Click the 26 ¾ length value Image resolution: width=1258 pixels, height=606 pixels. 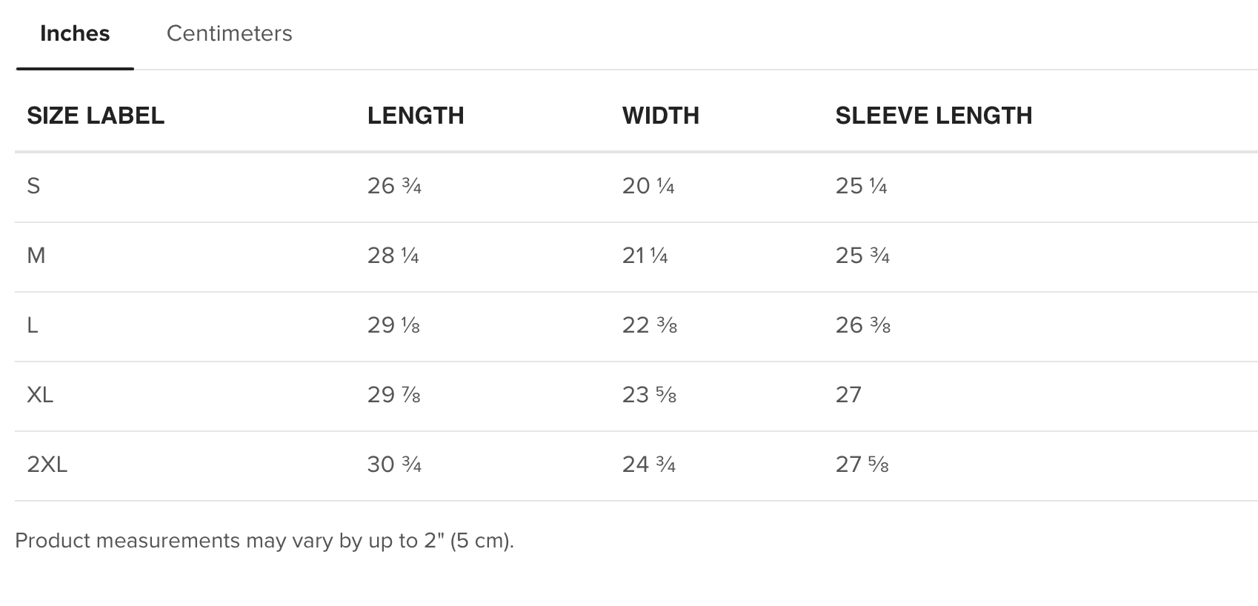pyautogui.click(x=394, y=186)
